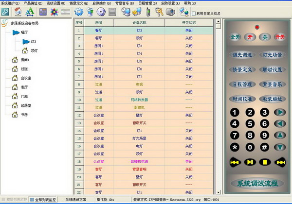The width and height of the screenshot is (292, 204).
Task: Click the 全关 button on remote
Action: tap(235, 37)
